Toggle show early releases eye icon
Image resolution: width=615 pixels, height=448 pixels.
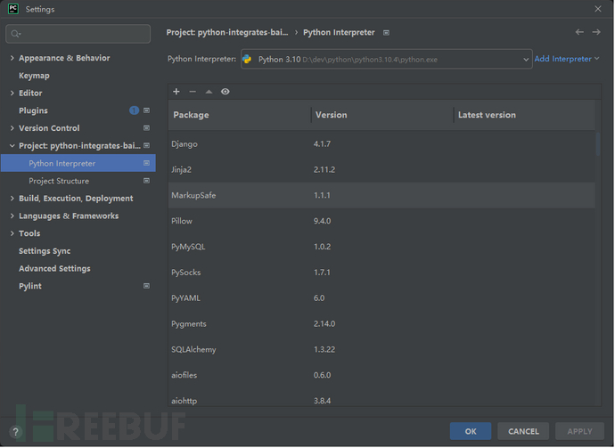225,92
